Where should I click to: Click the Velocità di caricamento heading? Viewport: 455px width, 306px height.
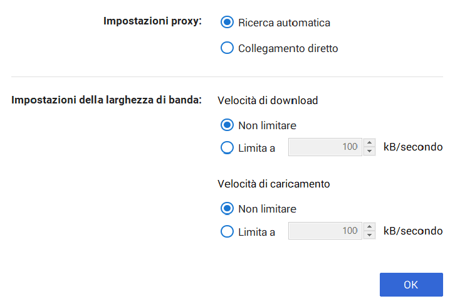(274, 184)
